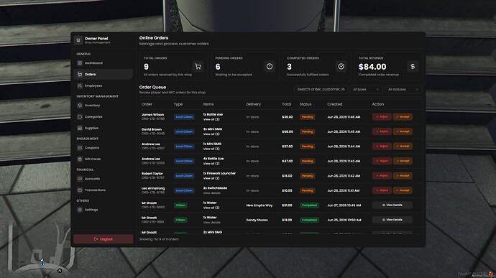Screen dimensions: 496x278
Task: Click the Total column header
Action: click(x=287, y=104)
